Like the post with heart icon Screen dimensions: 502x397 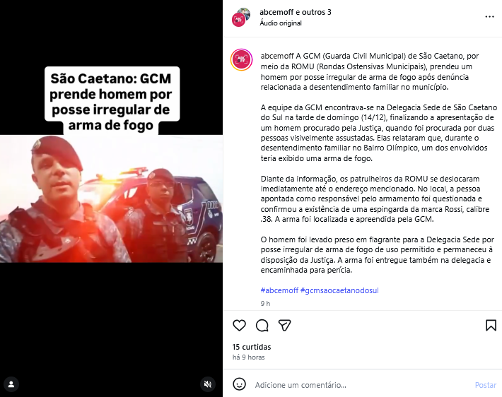click(239, 326)
